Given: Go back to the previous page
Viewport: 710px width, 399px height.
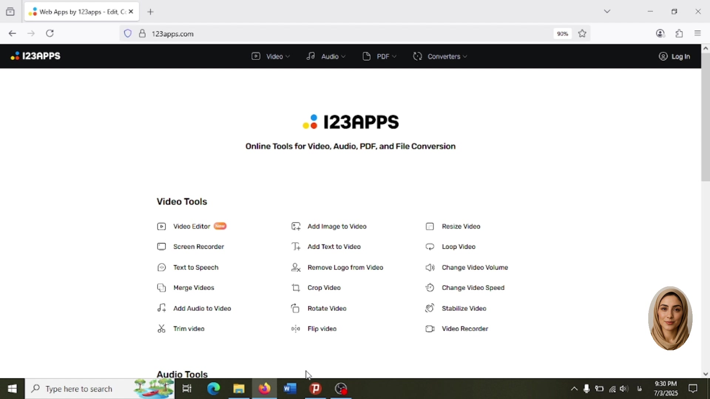Looking at the screenshot, I should click(12, 34).
